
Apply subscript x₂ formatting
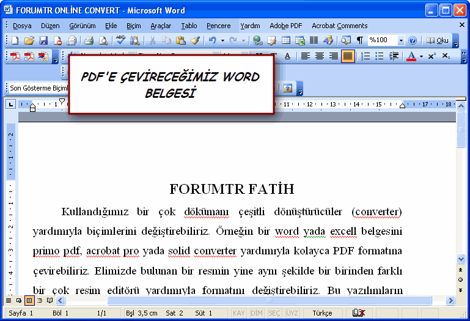tap(446, 56)
